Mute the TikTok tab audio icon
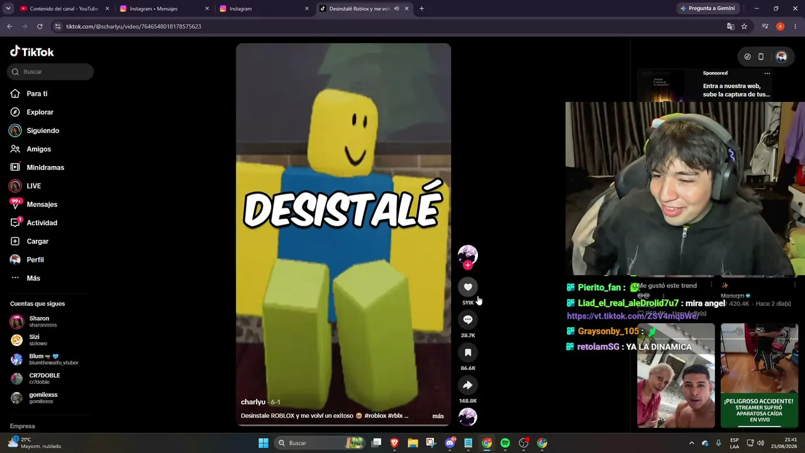This screenshot has width=805, height=453. point(396,9)
